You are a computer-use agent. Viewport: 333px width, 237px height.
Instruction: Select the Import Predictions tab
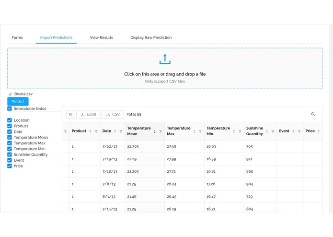tap(56, 37)
